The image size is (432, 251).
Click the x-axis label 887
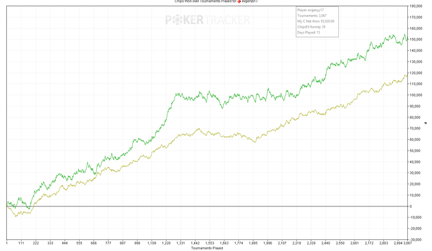tap(123, 243)
